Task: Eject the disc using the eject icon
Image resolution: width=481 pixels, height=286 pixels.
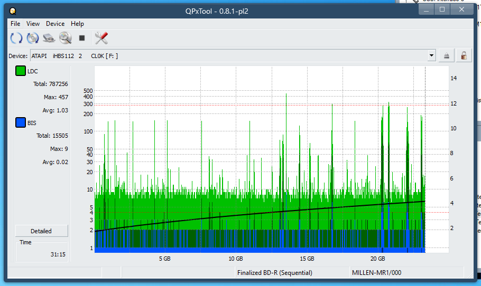Action: click(447, 56)
